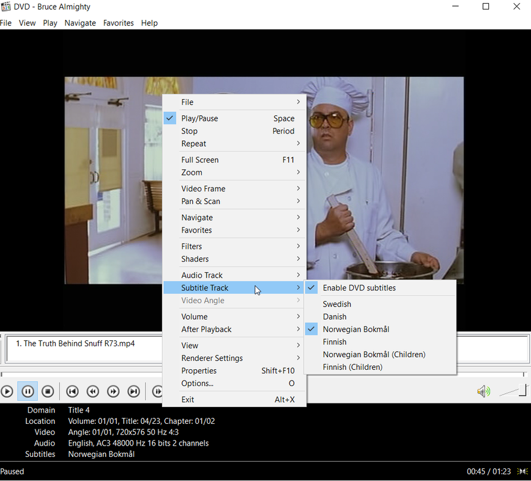Maximize the player window

click(485, 7)
